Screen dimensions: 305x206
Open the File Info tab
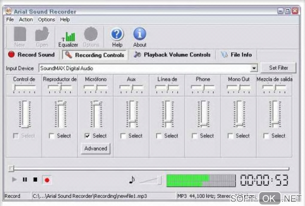[237, 55]
